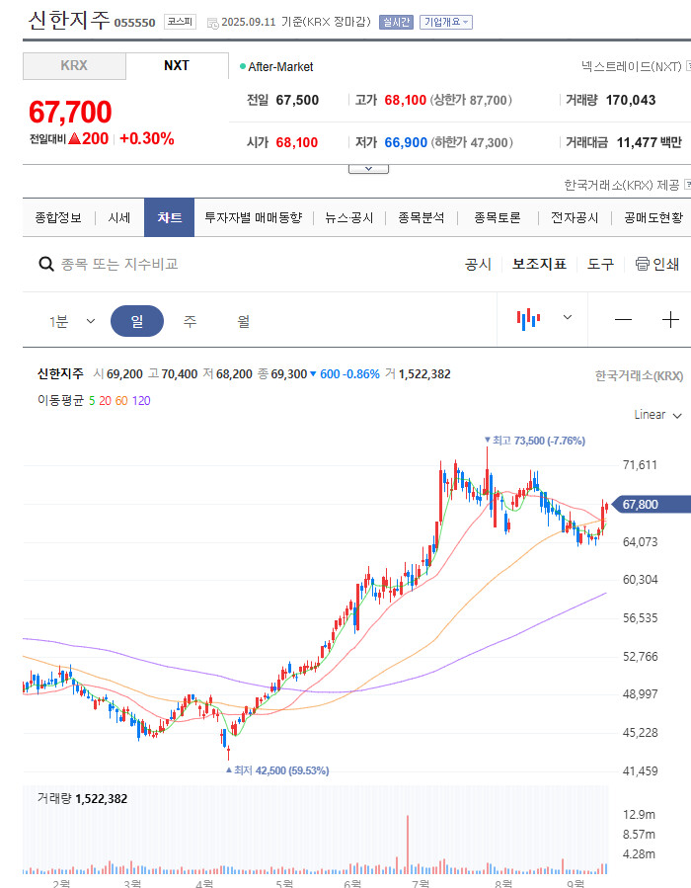
Task: Select the 일 daily period
Action: coord(137,321)
